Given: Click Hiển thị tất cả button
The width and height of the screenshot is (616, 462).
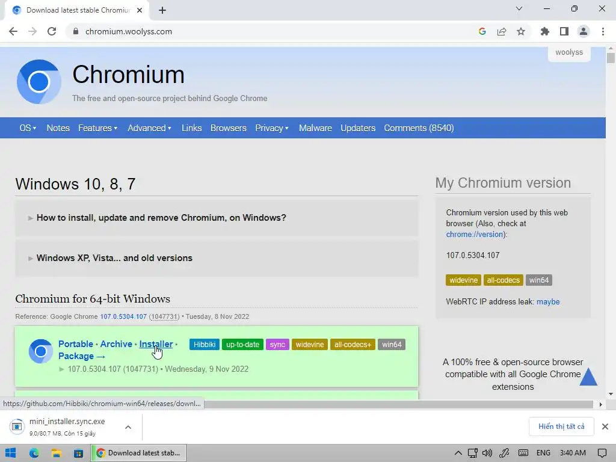Looking at the screenshot, I should 561,427.
